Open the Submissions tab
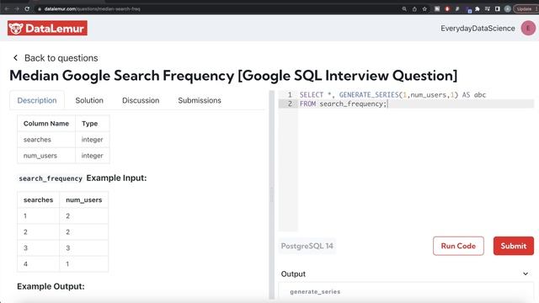The height and width of the screenshot is (303, 539). pyautogui.click(x=200, y=100)
